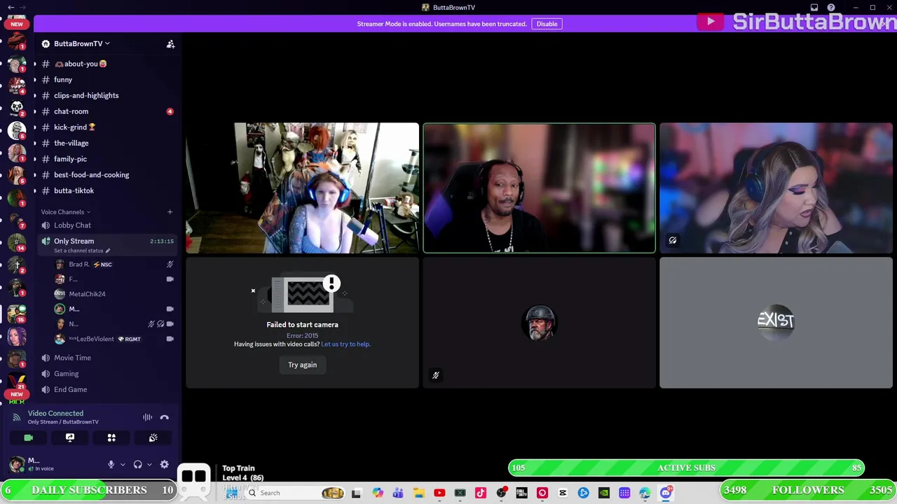Viewport: 897px width, 504px height.
Task: Deafen using the headphones icon
Action: [x=138, y=464]
